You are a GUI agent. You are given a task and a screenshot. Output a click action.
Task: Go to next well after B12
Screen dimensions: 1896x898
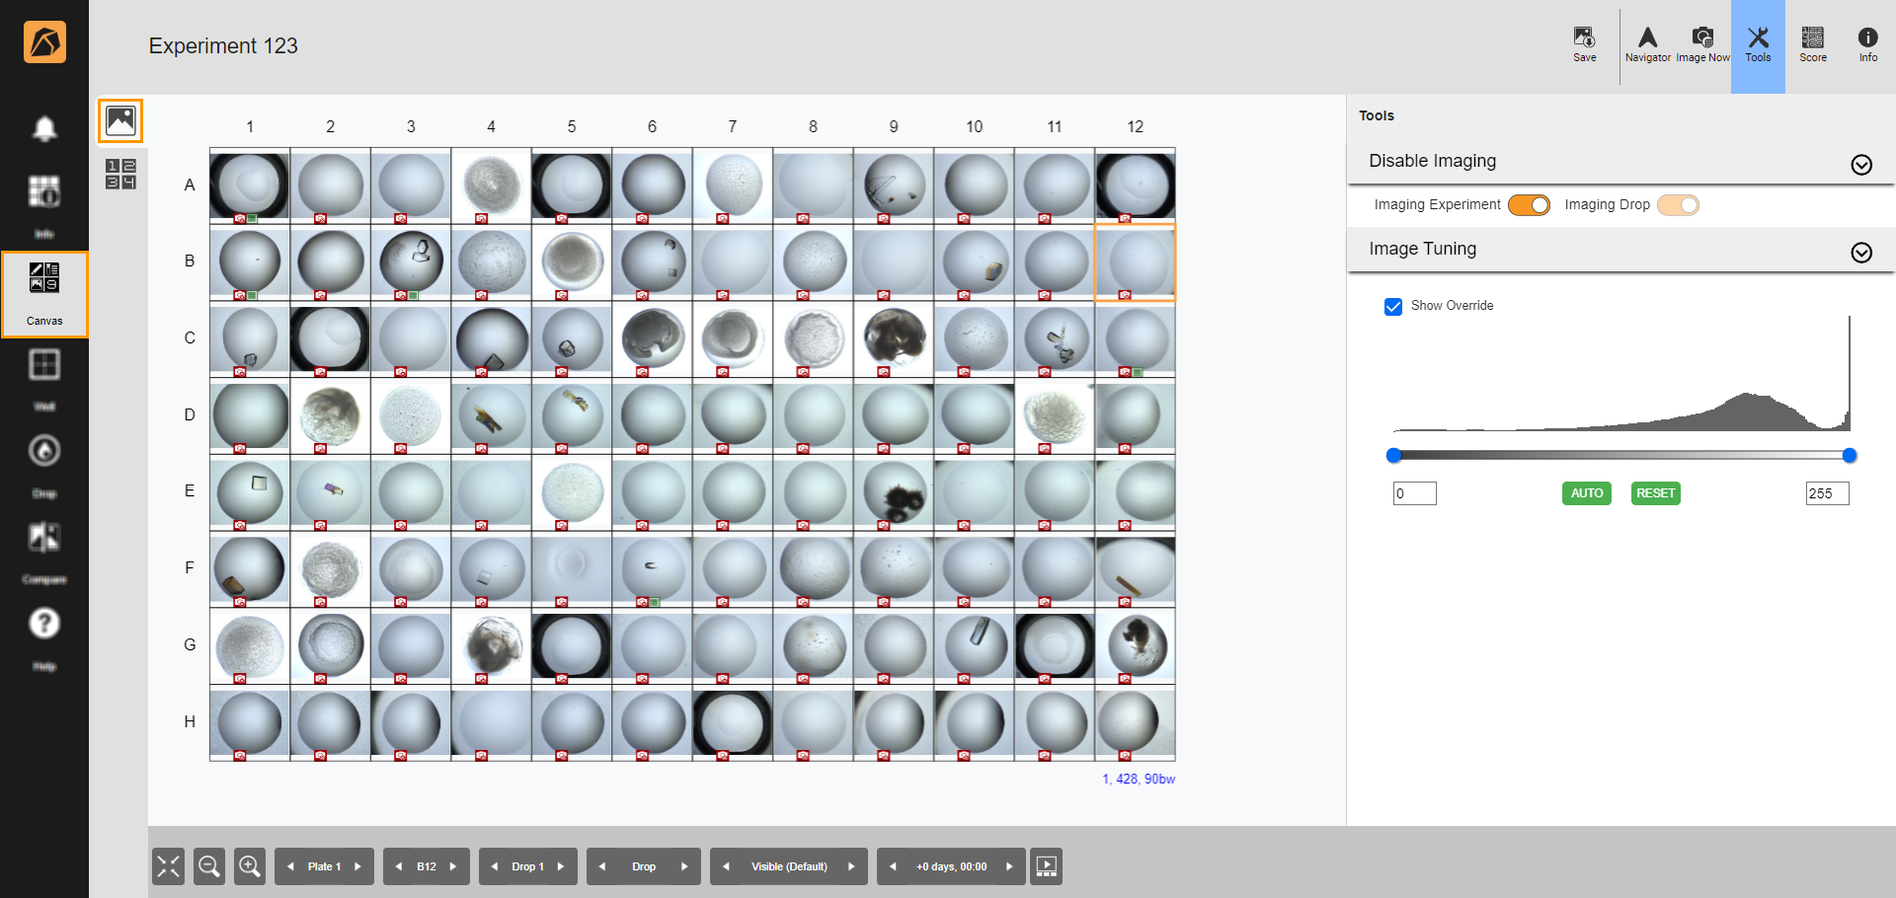(x=453, y=866)
